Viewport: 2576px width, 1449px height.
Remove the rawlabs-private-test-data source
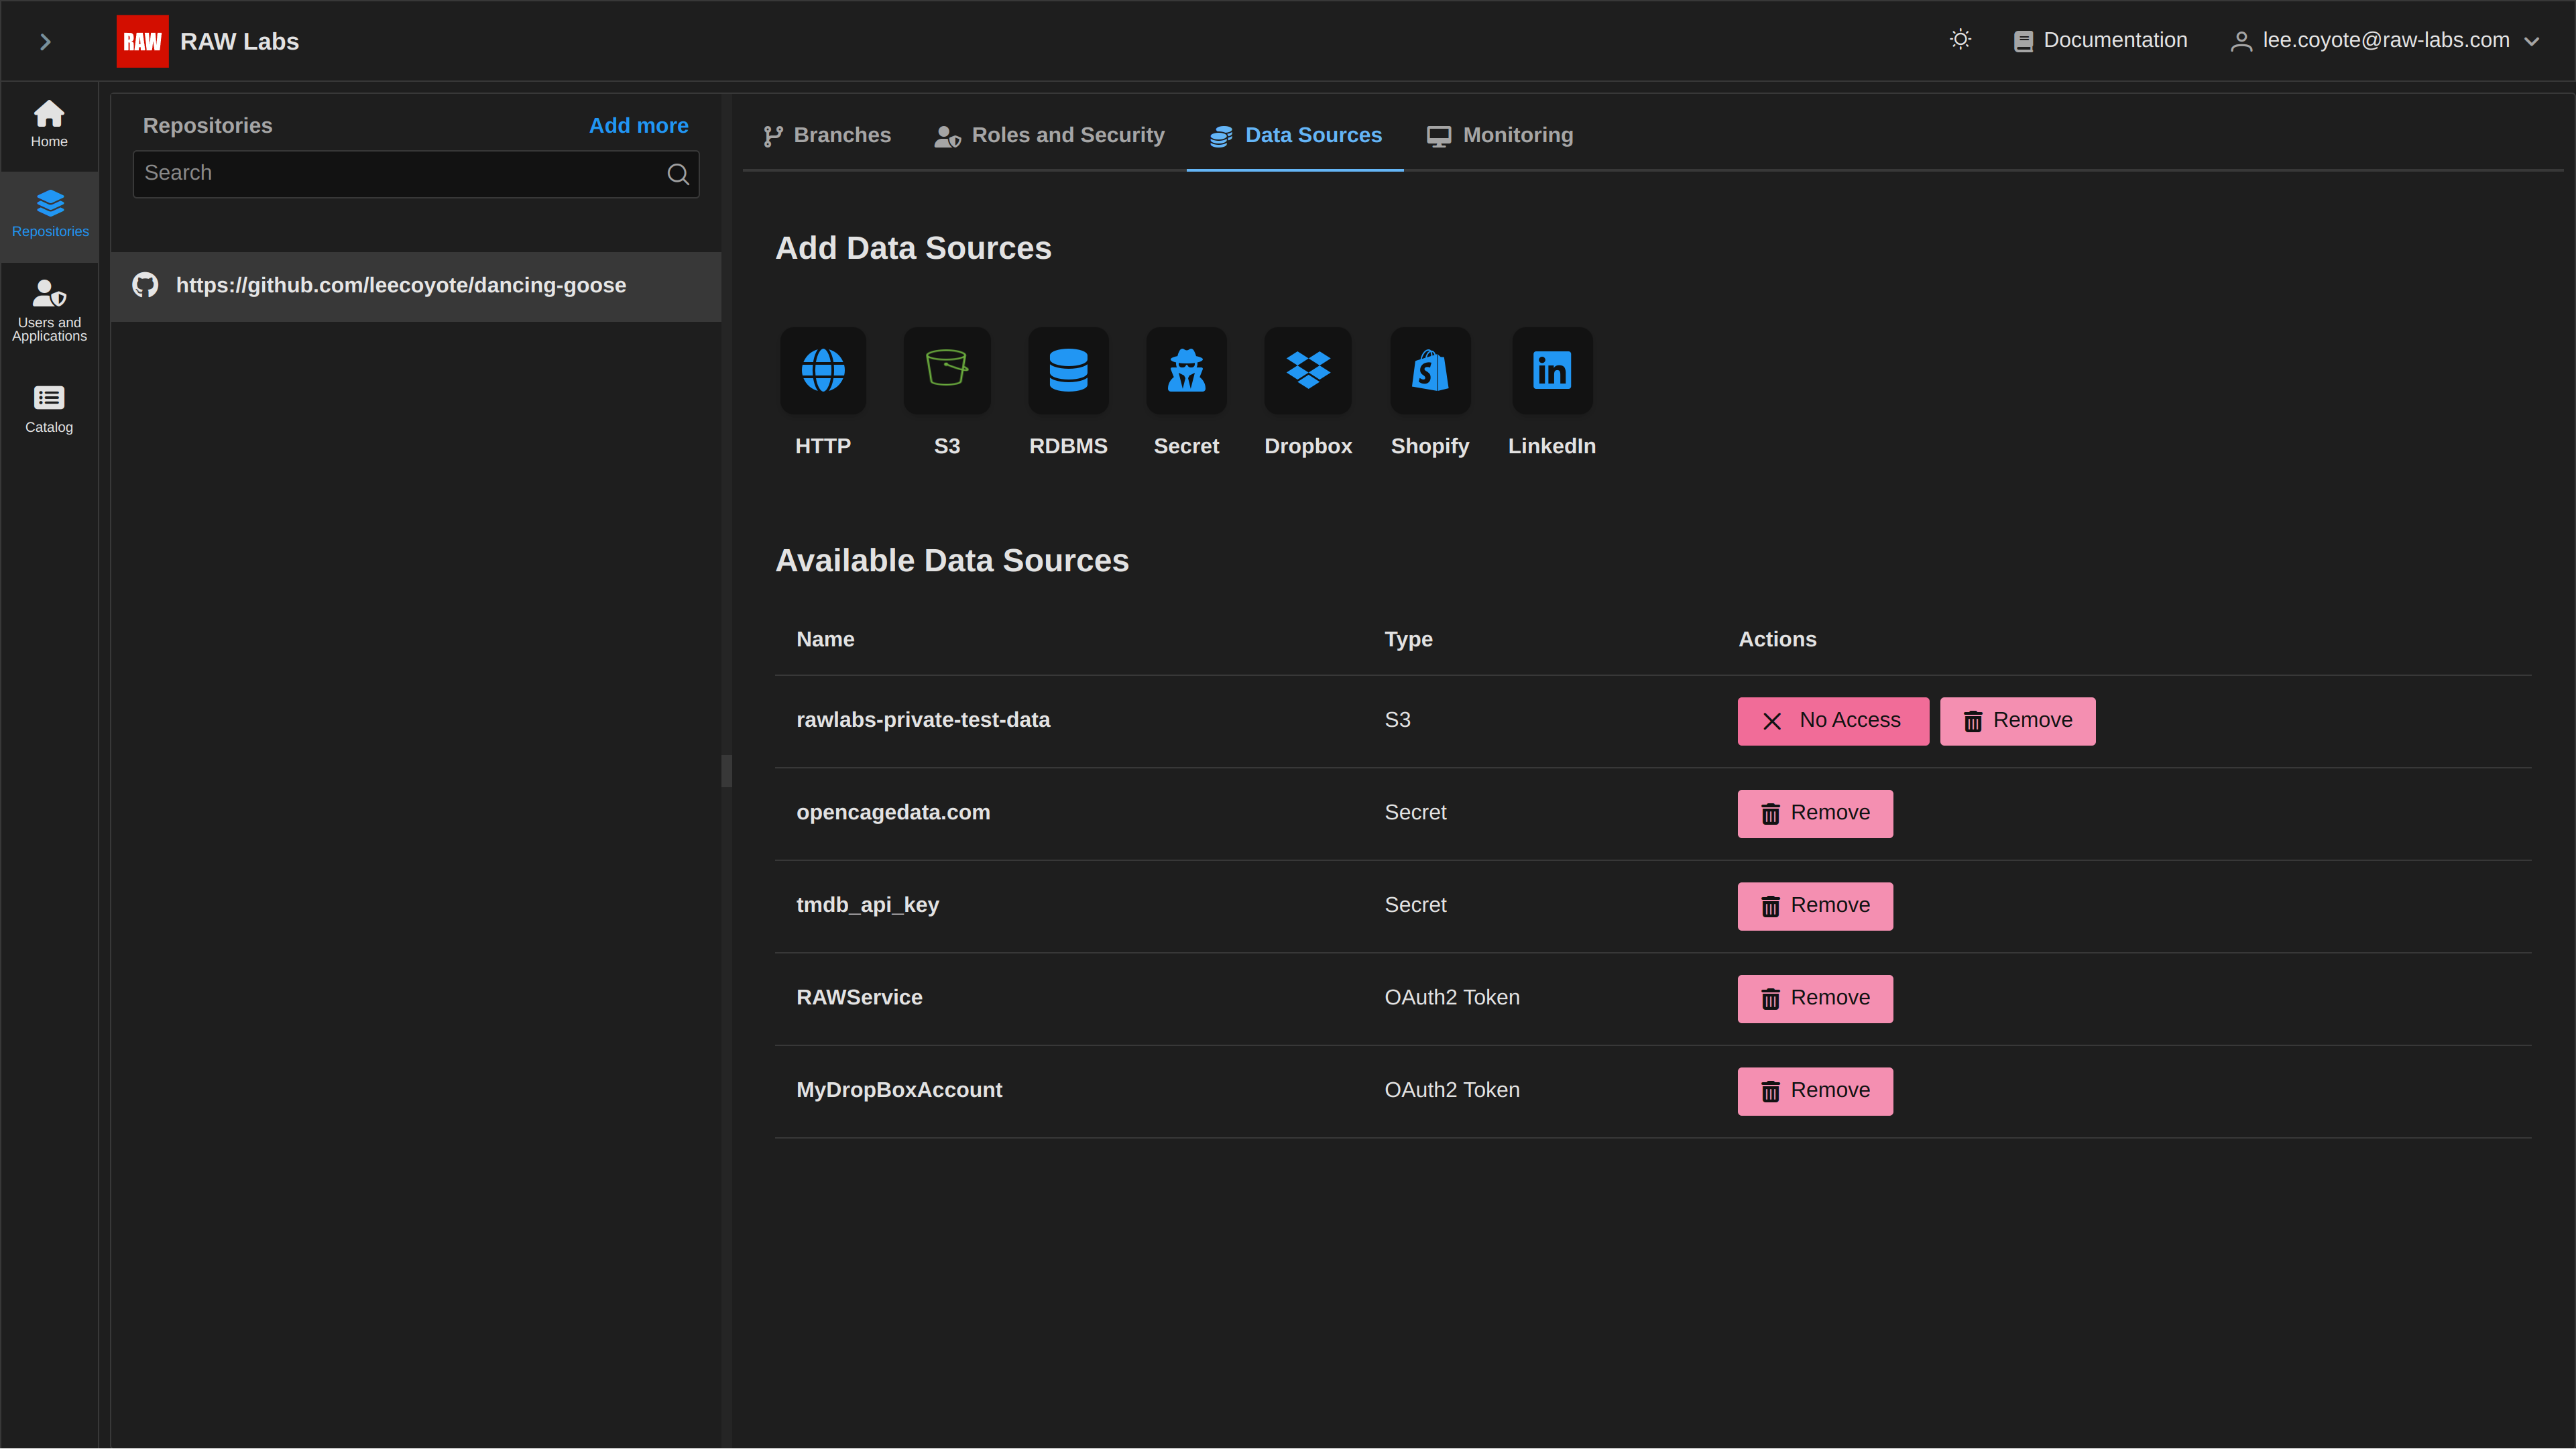click(2017, 721)
